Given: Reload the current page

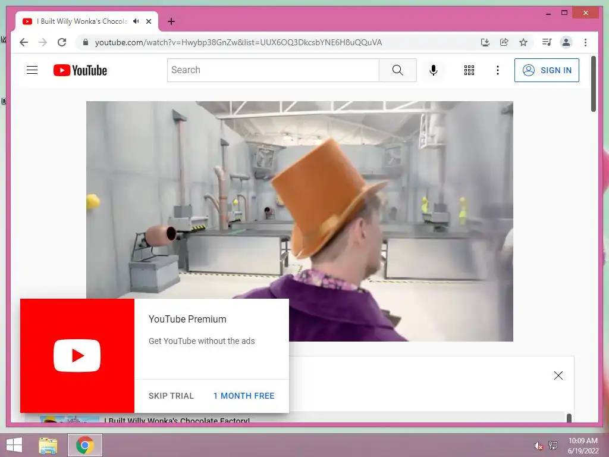Looking at the screenshot, I should click(x=62, y=42).
